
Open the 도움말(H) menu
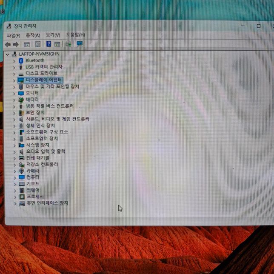(75, 35)
